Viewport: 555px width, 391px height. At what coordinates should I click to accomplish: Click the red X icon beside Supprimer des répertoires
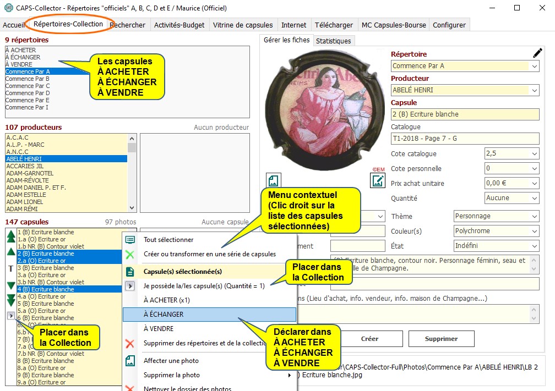point(130,343)
